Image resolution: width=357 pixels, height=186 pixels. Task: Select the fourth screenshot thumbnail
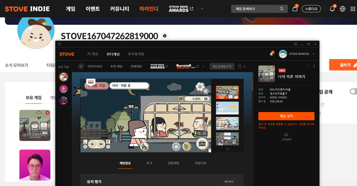[227, 139]
